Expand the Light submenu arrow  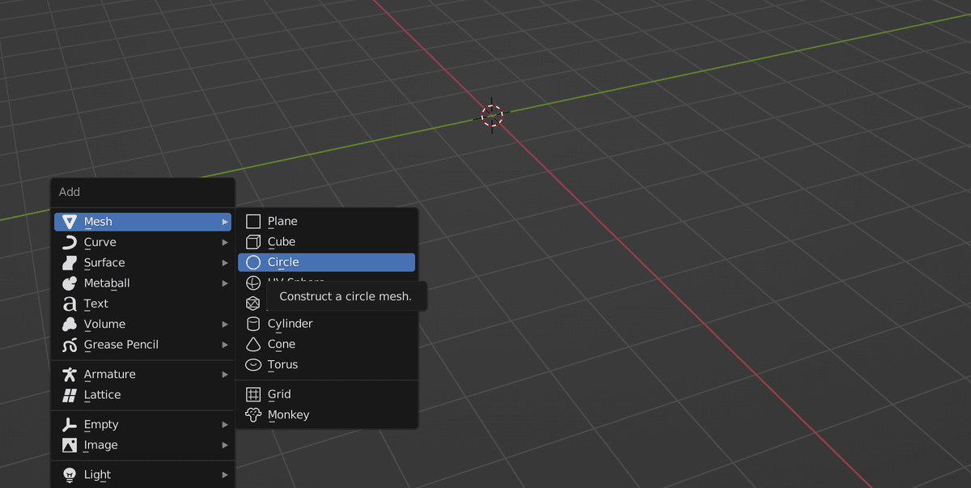[x=225, y=475]
